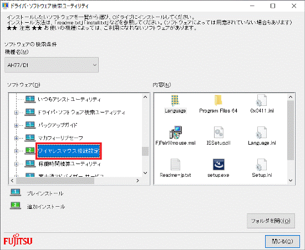
Task: Expand the マカフィーリブセーフ tree node
Action: click(x=16, y=138)
